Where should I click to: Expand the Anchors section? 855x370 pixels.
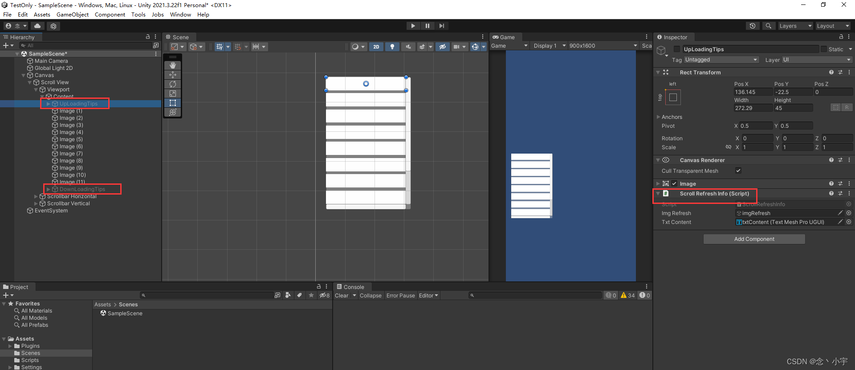(658, 117)
